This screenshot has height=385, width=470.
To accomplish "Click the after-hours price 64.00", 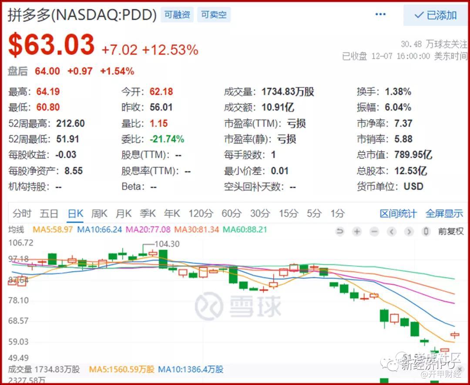I will 47,71.
